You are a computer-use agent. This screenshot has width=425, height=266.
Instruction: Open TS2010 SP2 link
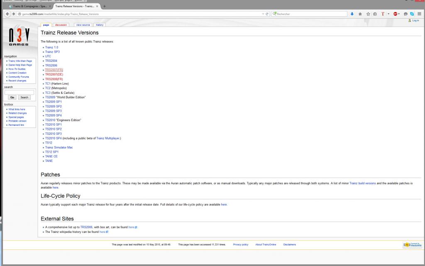point(54,129)
